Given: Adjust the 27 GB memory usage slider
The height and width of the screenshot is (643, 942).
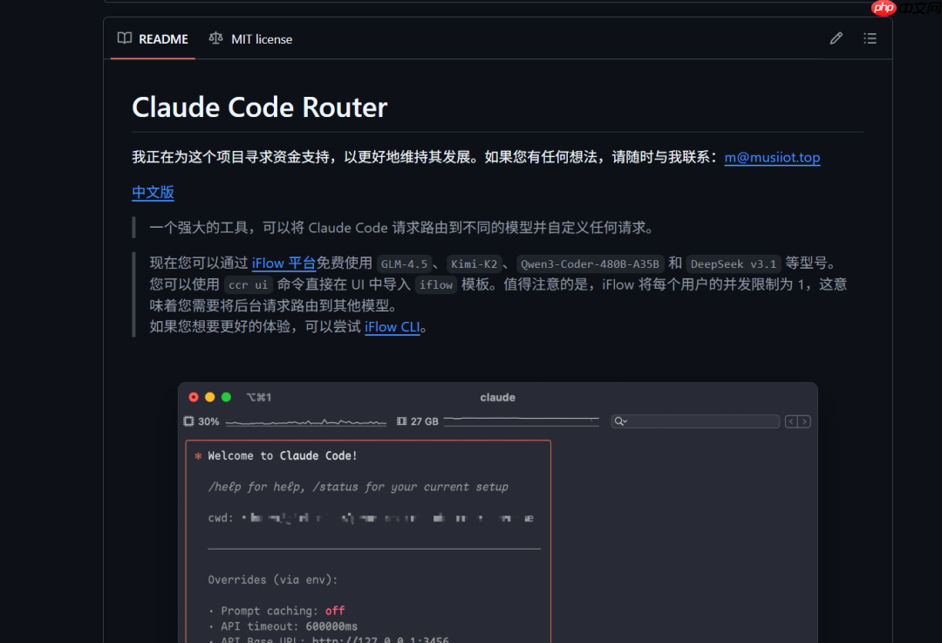Looking at the screenshot, I should click(x=519, y=421).
